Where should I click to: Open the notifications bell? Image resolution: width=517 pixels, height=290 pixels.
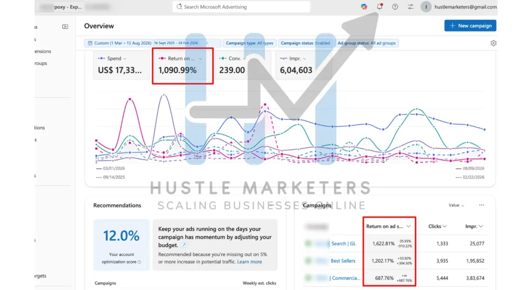point(380,7)
